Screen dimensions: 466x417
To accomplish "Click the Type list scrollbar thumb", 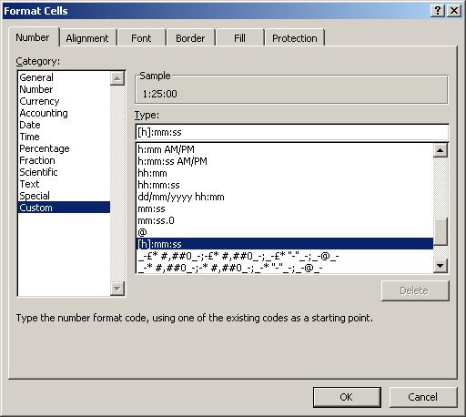I will coord(441,231).
